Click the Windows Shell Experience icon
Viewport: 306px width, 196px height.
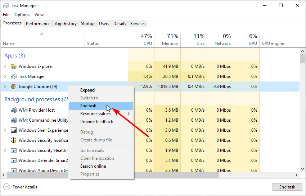pyautogui.click(x=13, y=130)
